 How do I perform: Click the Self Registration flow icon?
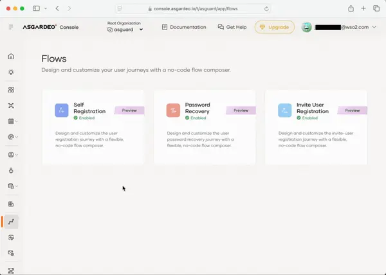[x=62, y=111]
